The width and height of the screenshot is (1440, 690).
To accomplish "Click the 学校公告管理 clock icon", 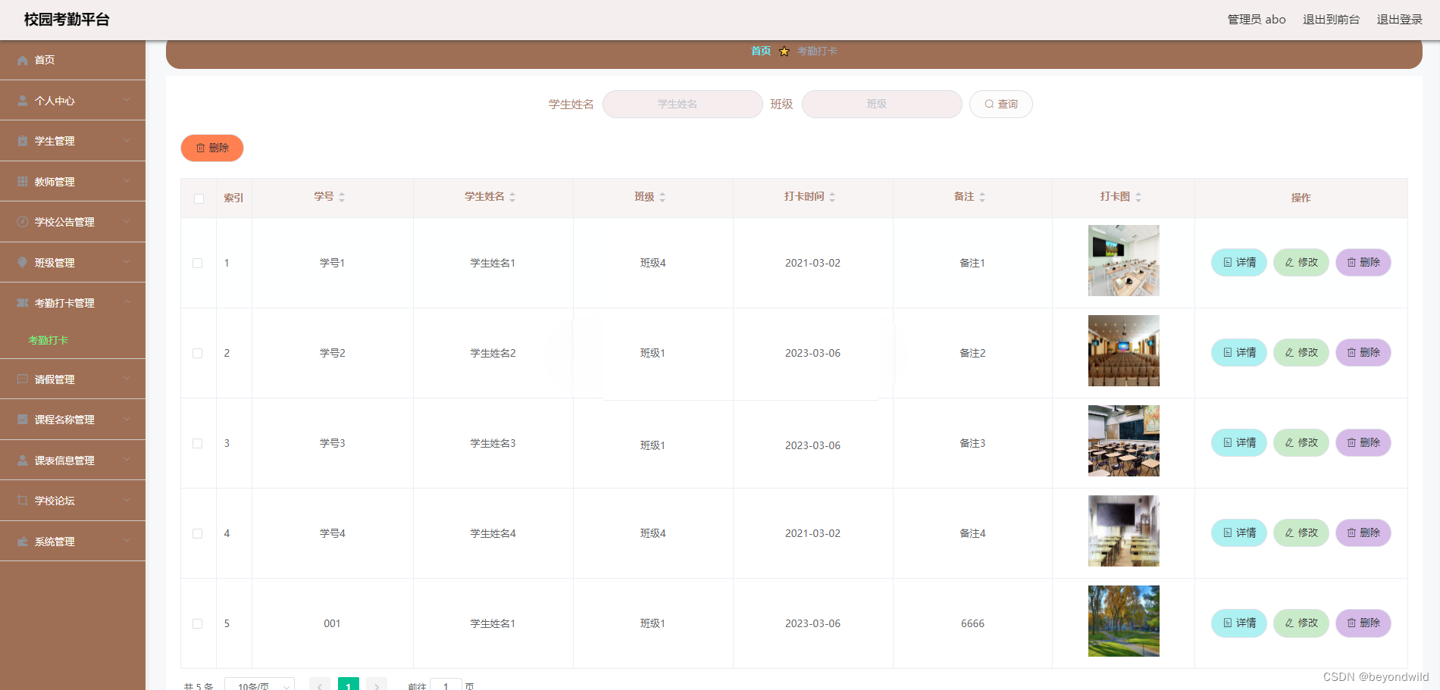I will pyautogui.click(x=22, y=221).
